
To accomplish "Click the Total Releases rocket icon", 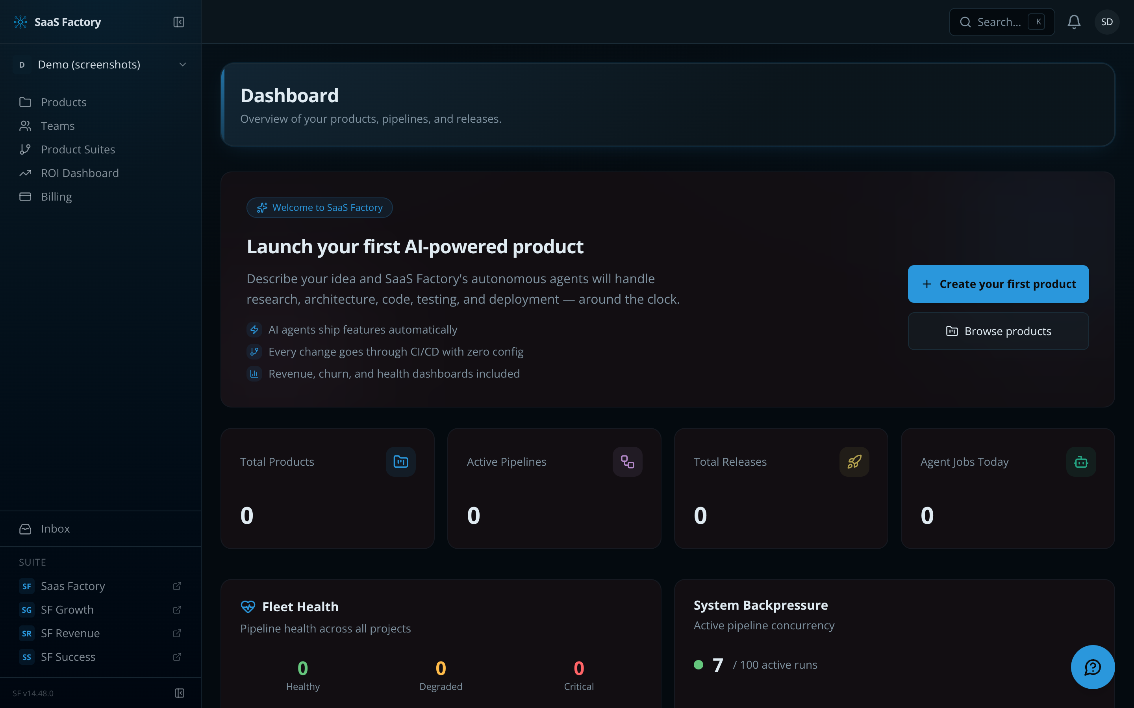I will tap(854, 462).
